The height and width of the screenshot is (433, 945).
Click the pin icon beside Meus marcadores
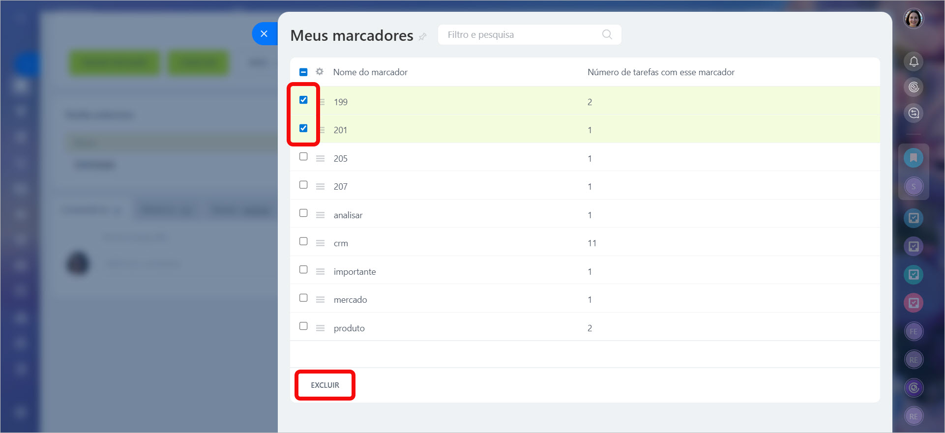point(422,37)
